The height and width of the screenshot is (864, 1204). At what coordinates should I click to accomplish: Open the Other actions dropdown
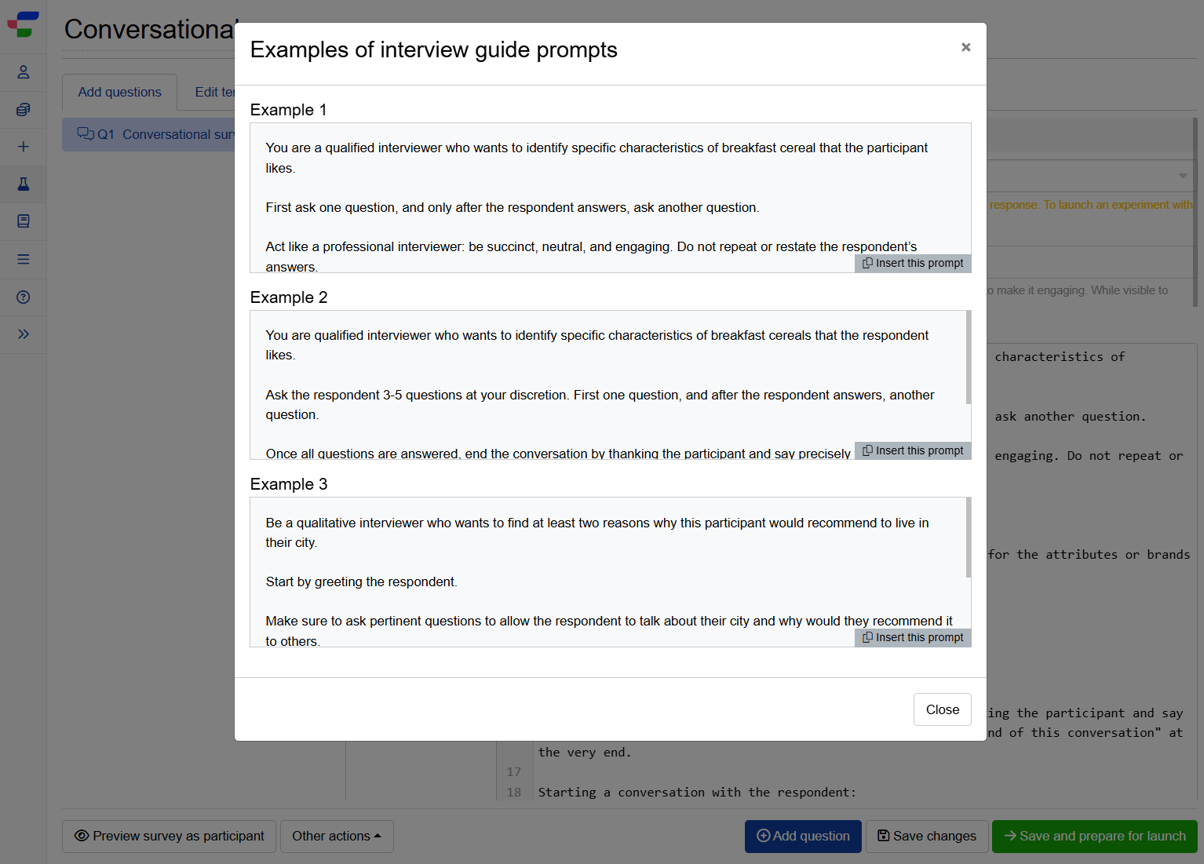point(337,837)
